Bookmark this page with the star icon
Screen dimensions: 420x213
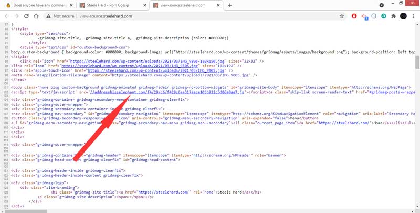click(x=342, y=16)
